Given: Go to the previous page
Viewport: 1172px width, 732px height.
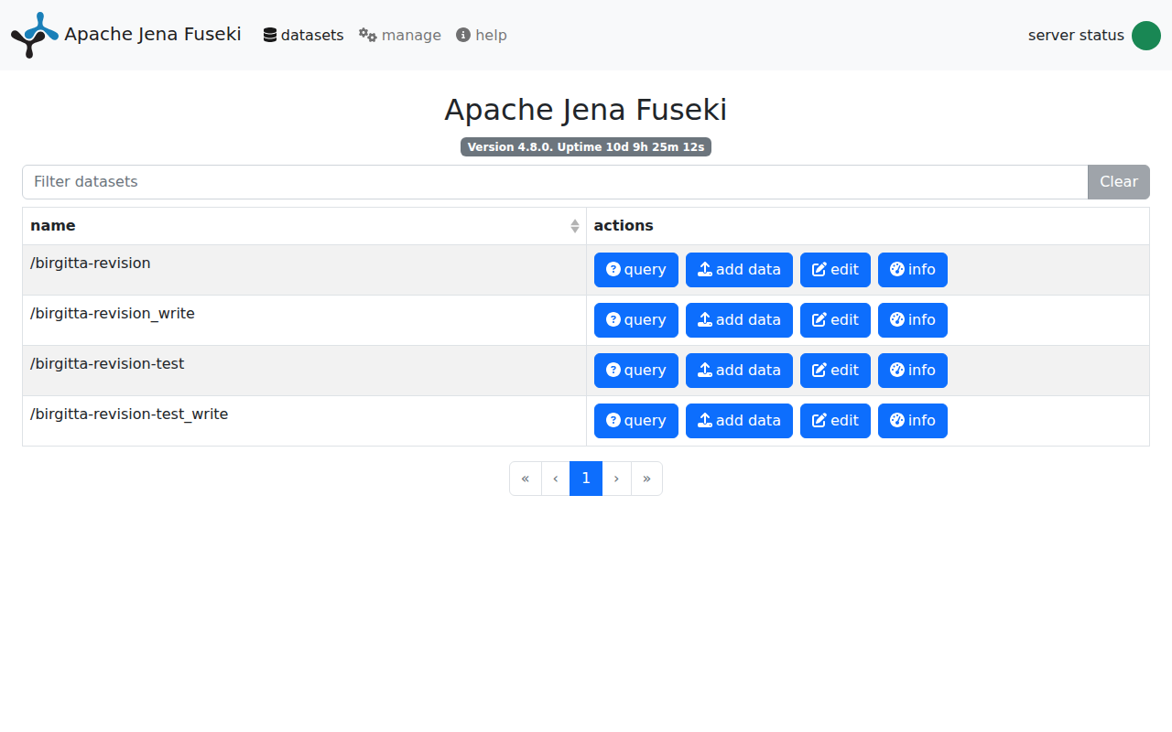Looking at the screenshot, I should tap(555, 479).
